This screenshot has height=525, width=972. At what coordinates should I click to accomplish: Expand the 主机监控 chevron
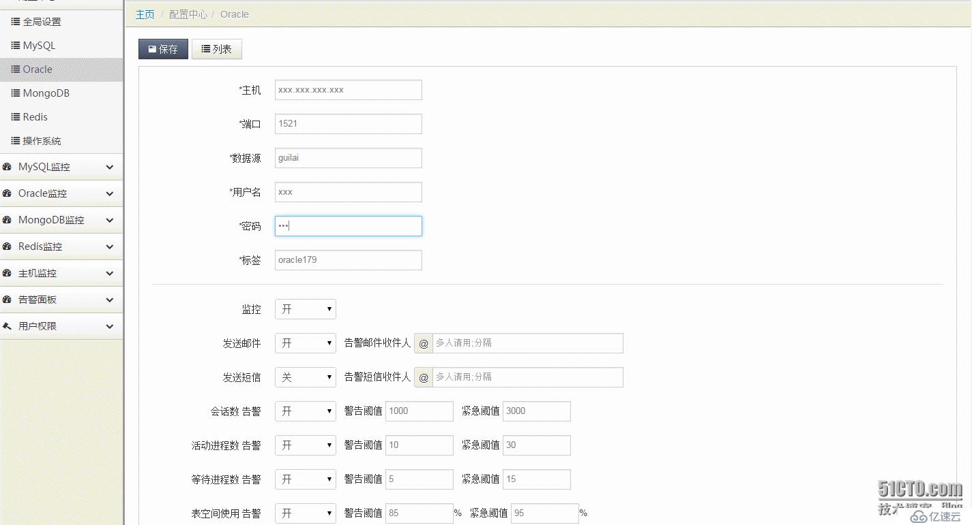(x=110, y=273)
